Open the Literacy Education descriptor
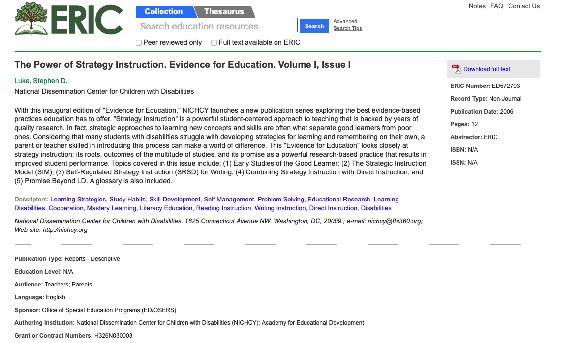 click(166, 208)
